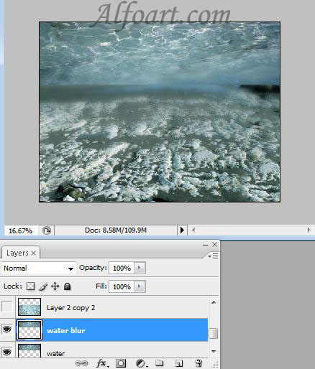Viewport: 315px width, 369px height.
Task: Hide the water blur layer
Action: point(6,330)
